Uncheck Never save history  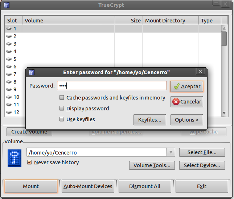(30, 162)
